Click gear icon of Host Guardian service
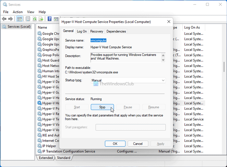The image size is (227, 167). [x=40, y=60]
